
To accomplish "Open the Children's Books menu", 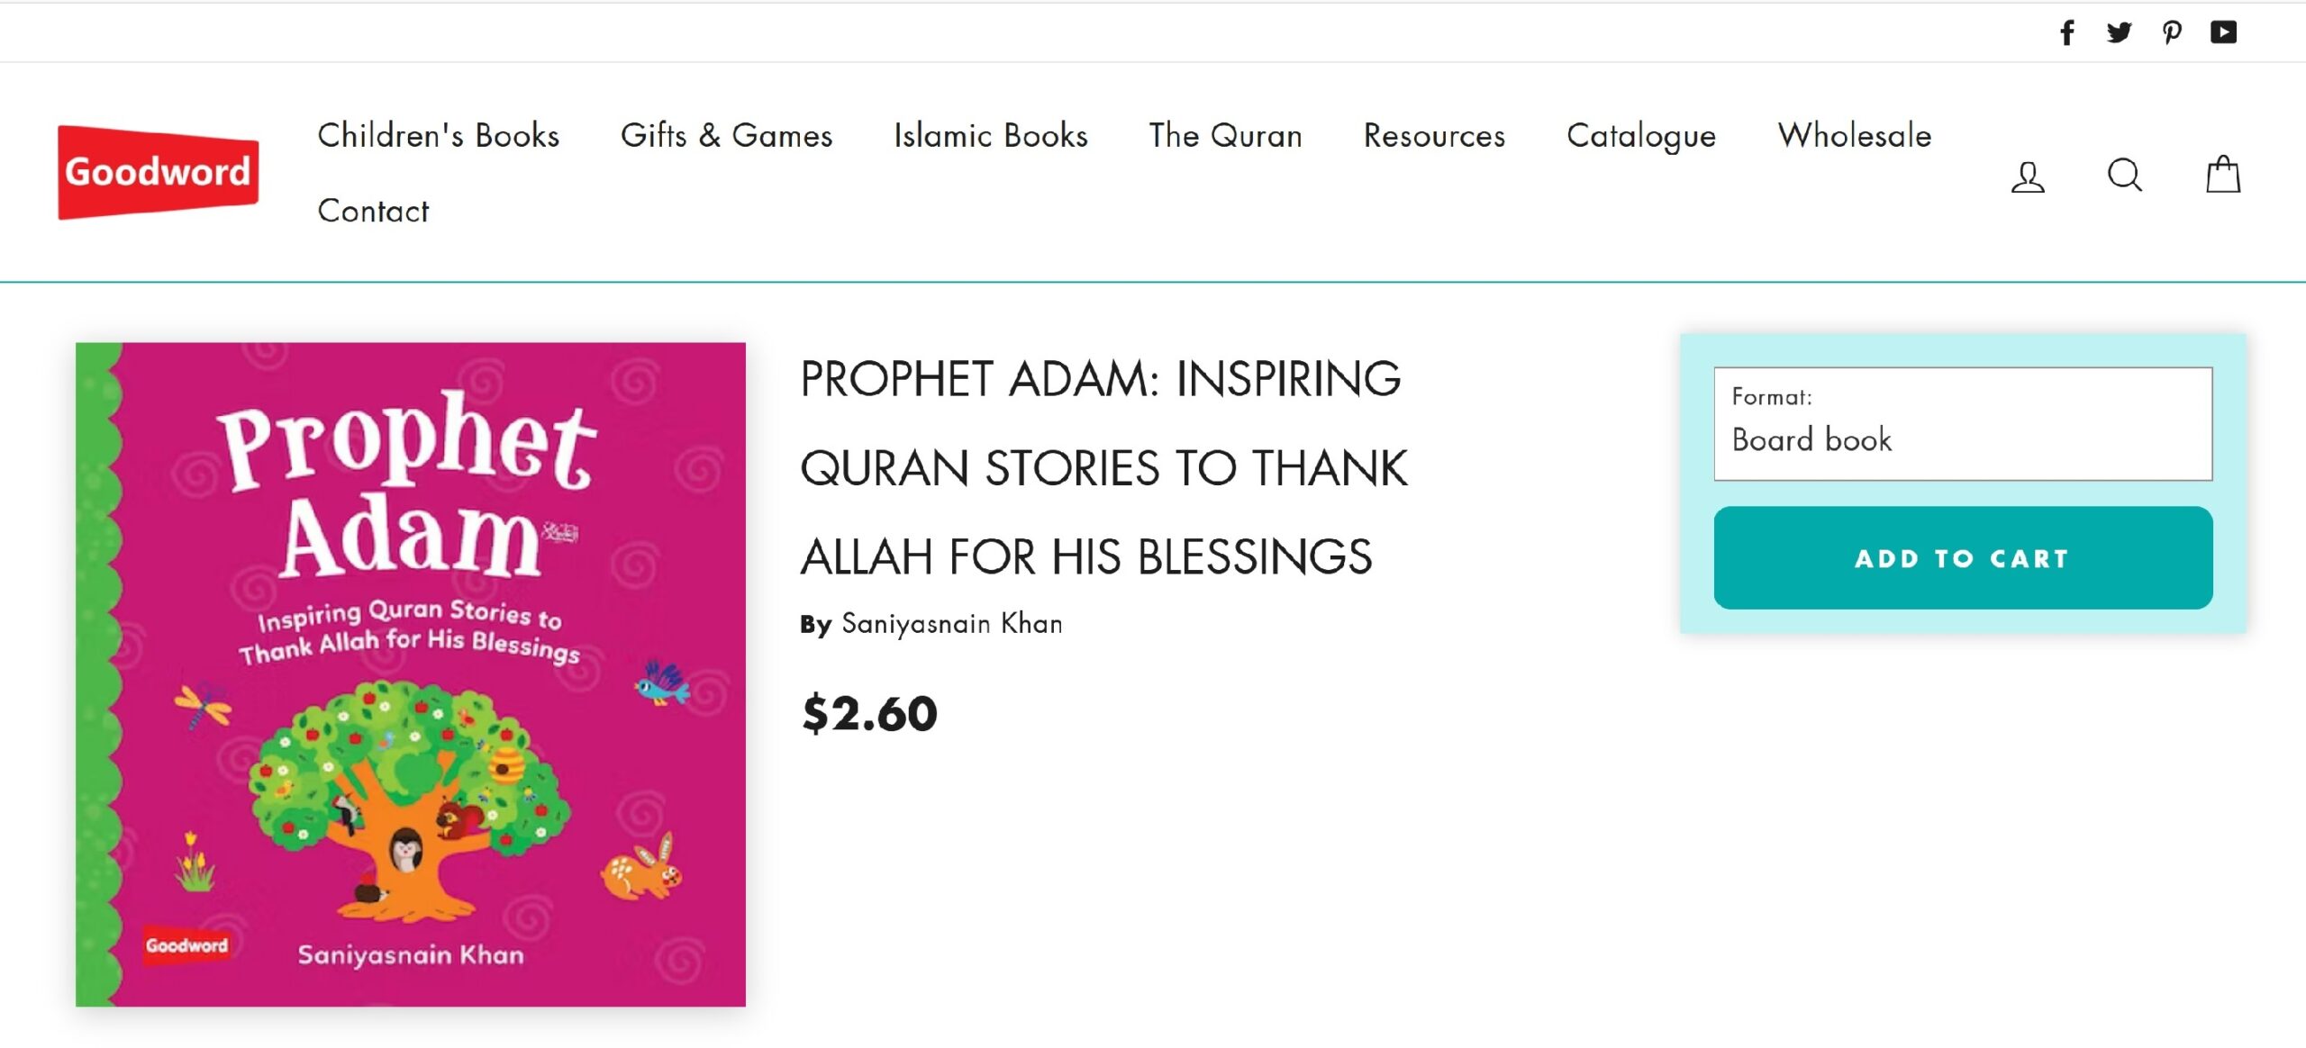I will (x=439, y=136).
